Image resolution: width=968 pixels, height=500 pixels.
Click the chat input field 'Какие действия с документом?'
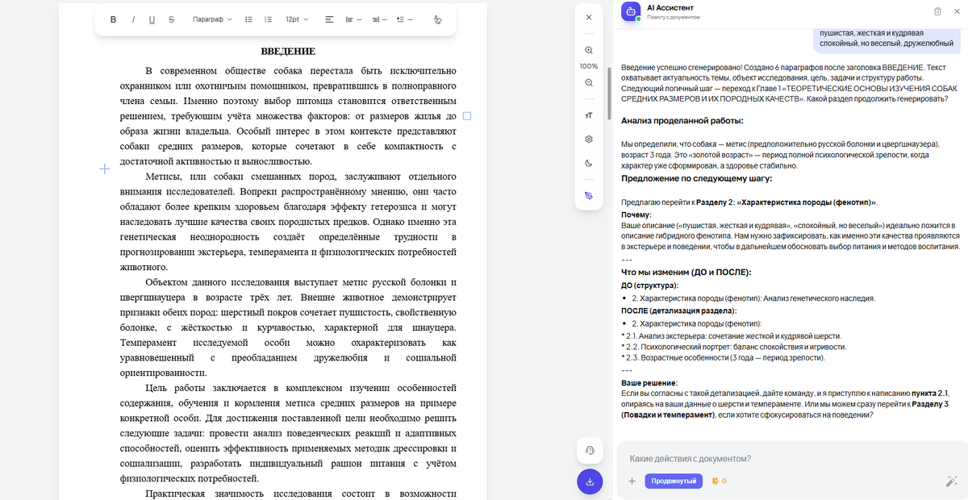click(x=791, y=459)
